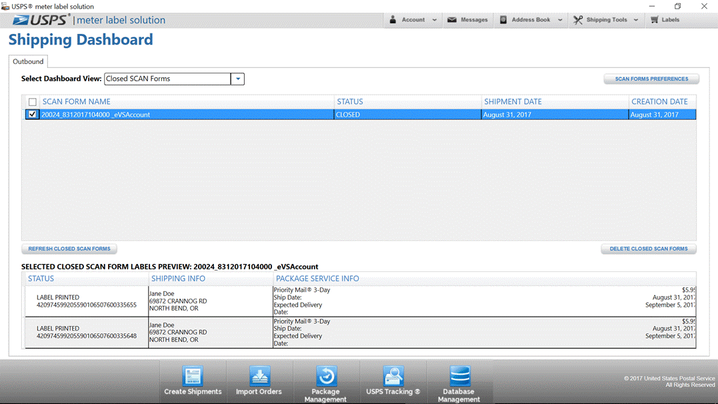Open Import Orders from bottom bar

coord(259,381)
